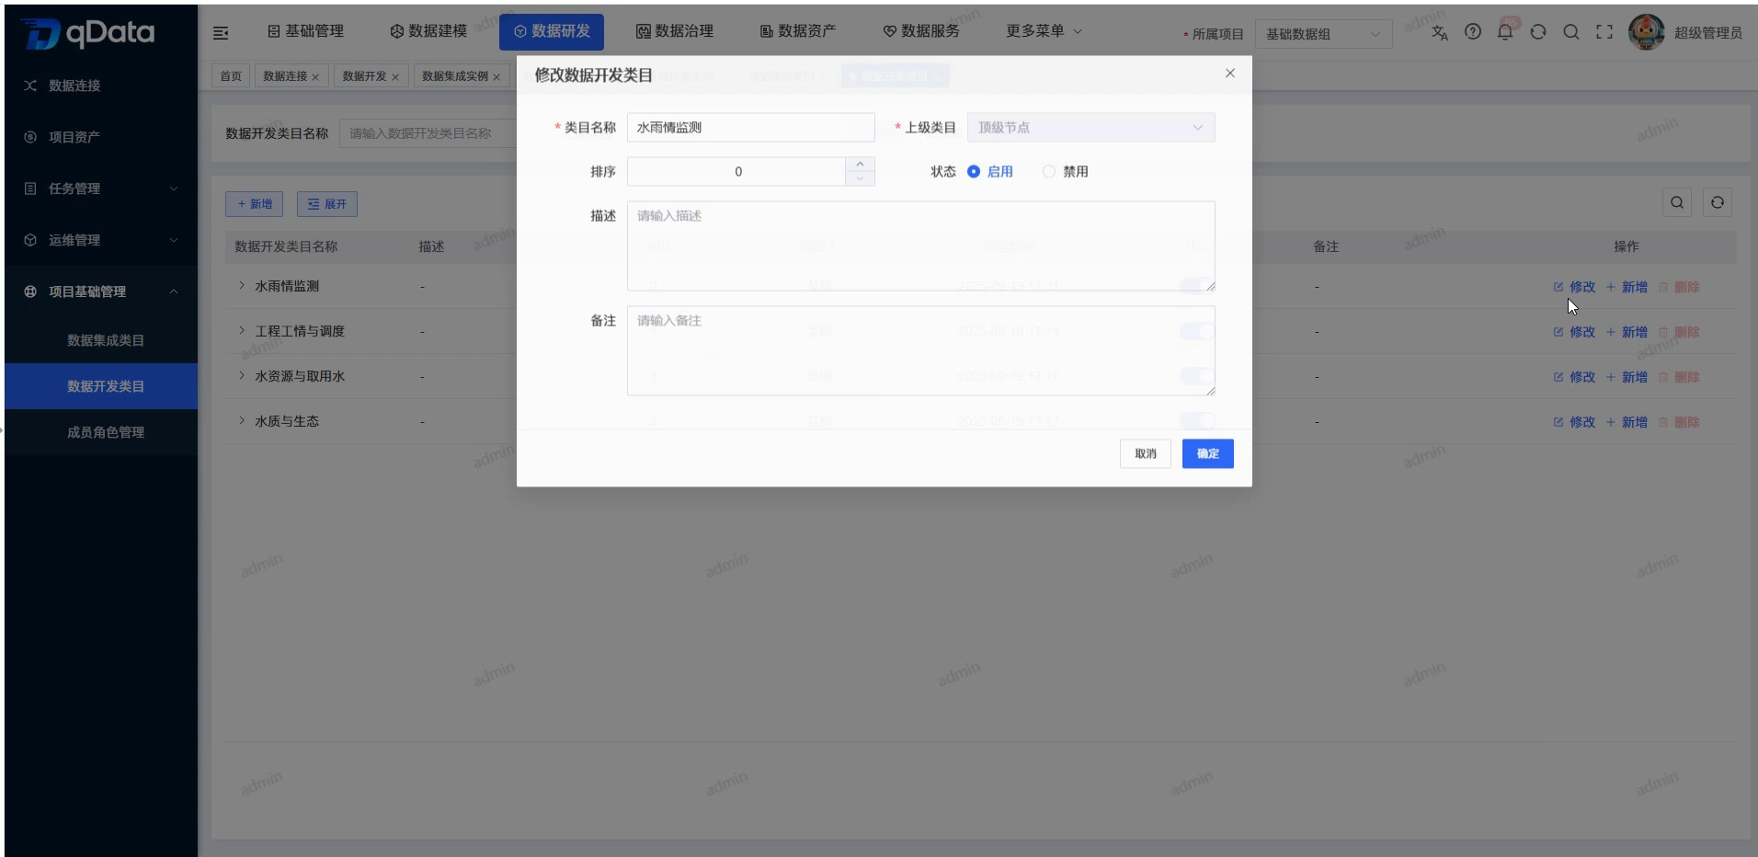Expand the 工程工情与调度 table row
1758x857 pixels.
[242, 330]
